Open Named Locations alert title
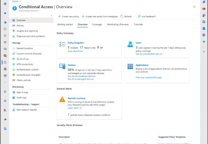This screenshot has width=208, height=144. tap(77, 98)
